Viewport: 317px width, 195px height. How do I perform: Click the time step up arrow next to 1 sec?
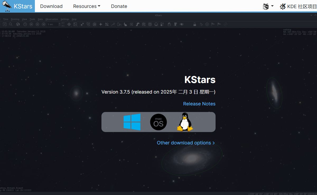(x=63, y=23)
